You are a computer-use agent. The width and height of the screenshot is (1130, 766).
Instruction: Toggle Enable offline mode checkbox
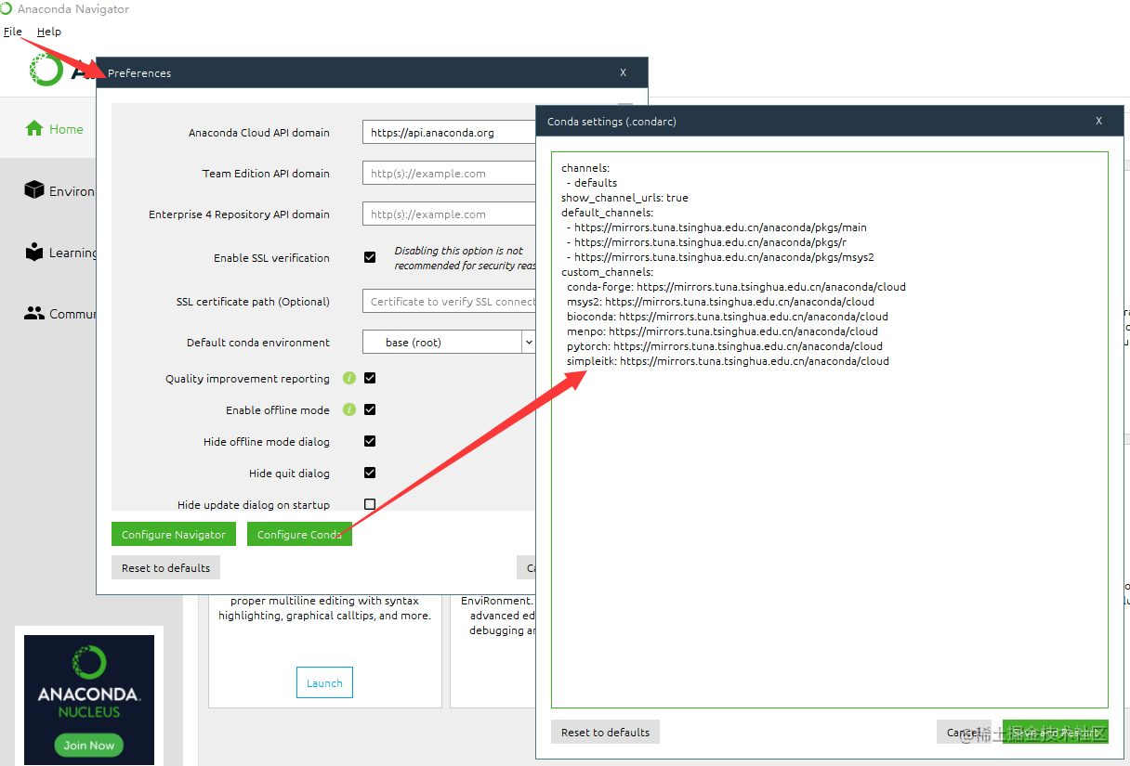pyautogui.click(x=370, y=409)
